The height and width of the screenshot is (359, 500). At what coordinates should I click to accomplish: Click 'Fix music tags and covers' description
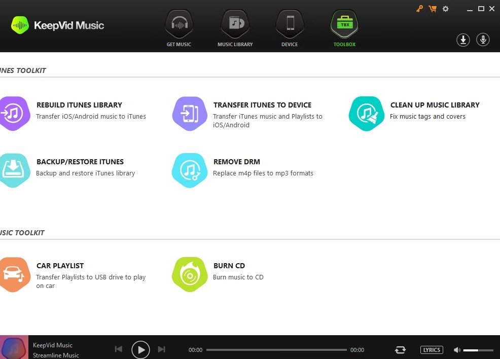click(427, 117)
